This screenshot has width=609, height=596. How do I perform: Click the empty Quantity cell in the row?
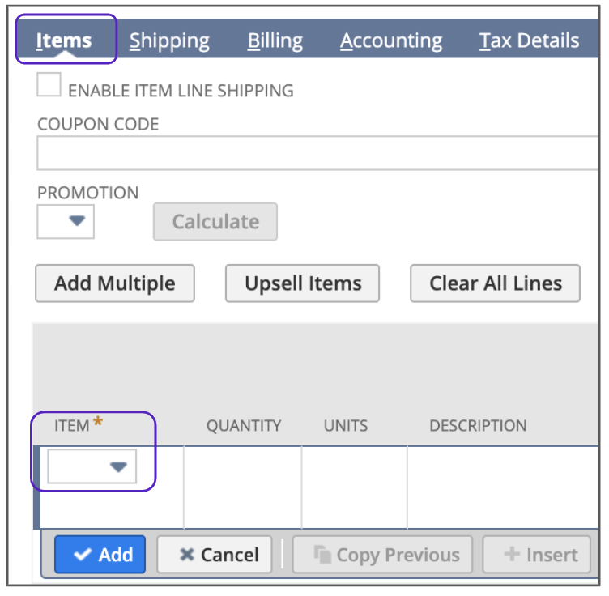pyautogui.click(x=242, y=486)
